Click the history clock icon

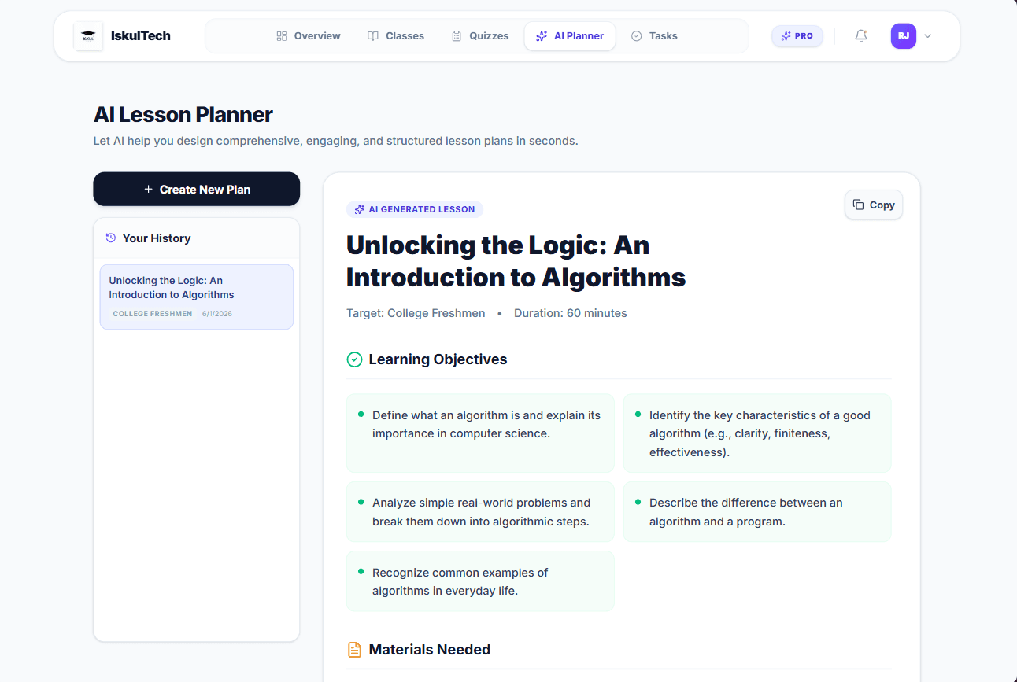(x=111, y=238)
